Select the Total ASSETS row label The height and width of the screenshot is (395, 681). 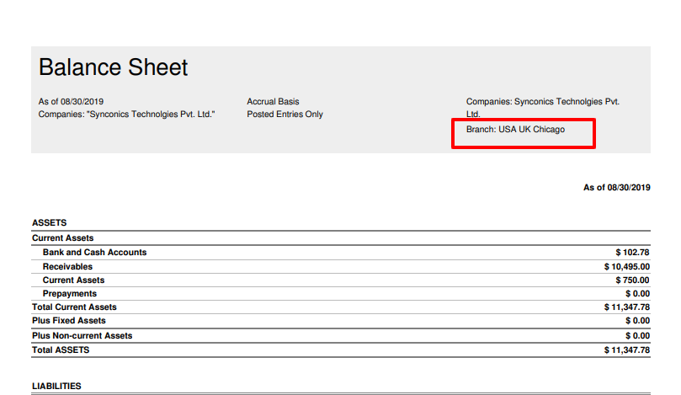coord(61,350)
